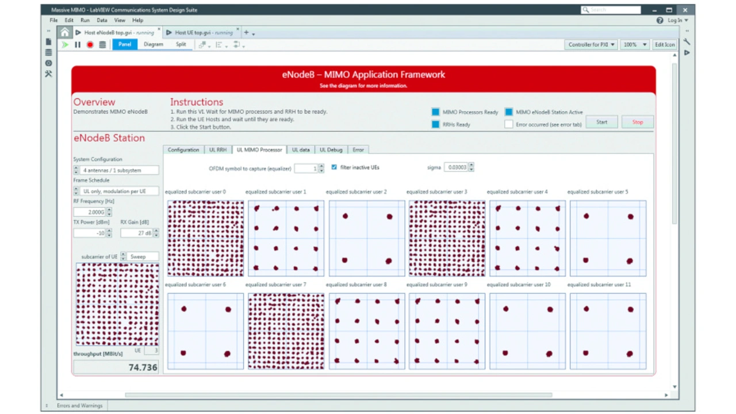Change Frame Schedule UL only selector
This screenshot has height=414, width=736.
tap(116, 191)
